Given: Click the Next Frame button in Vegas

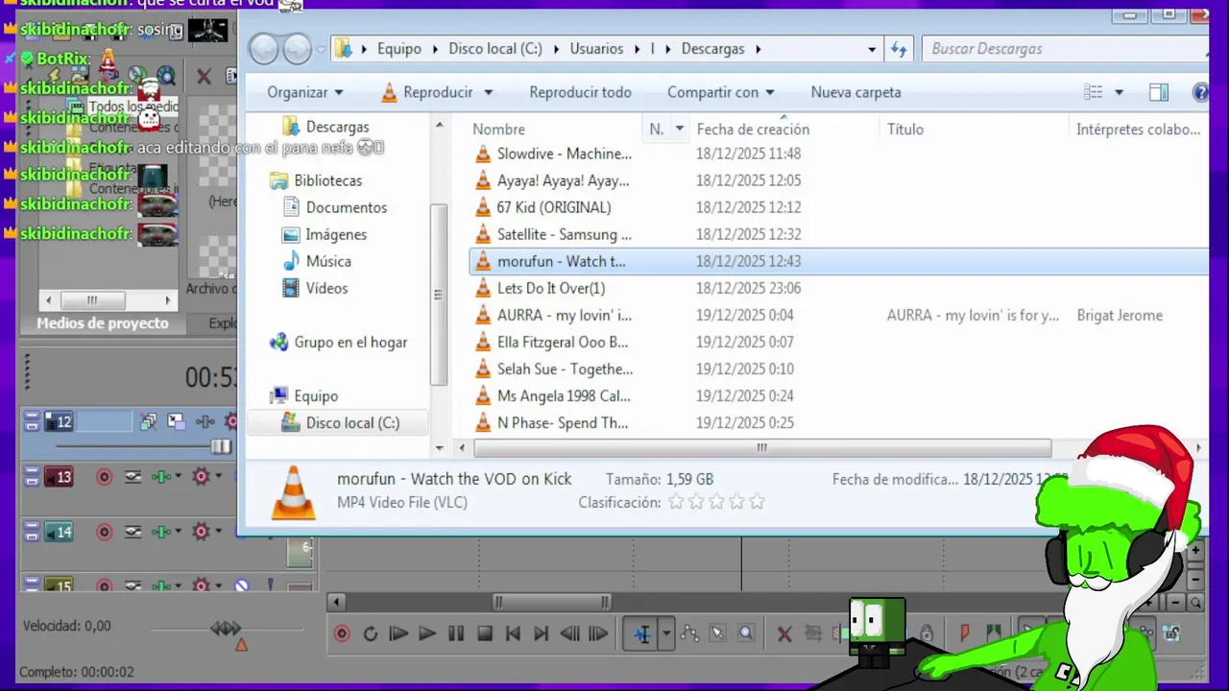Looking at the screenshot, I should point(598,633).
